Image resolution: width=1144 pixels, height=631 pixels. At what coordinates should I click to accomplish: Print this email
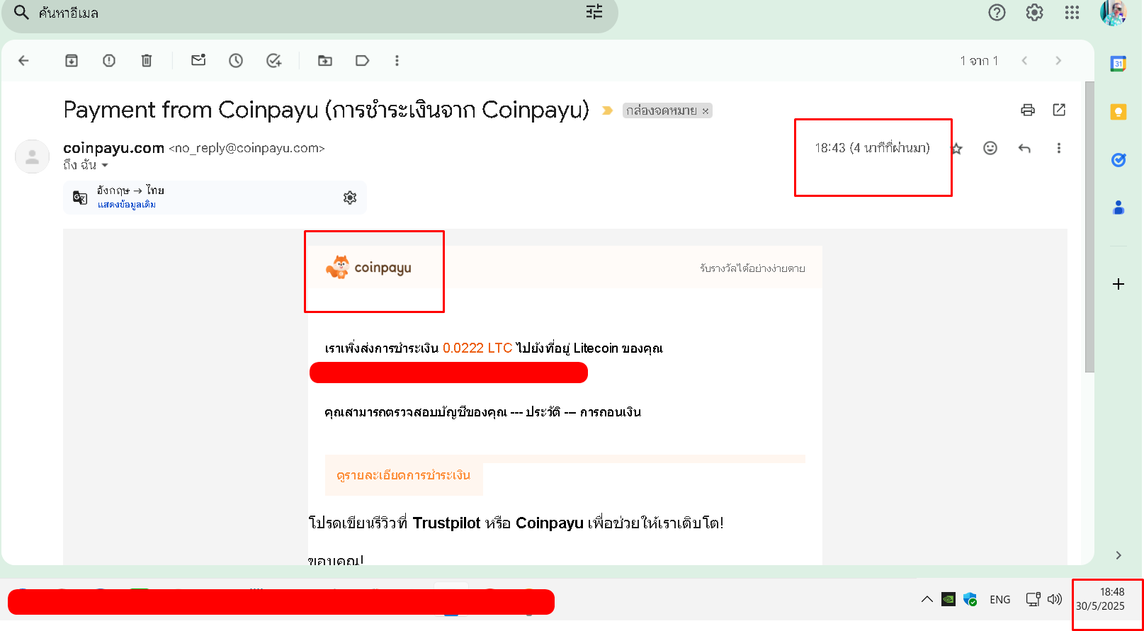(1028, 110)
